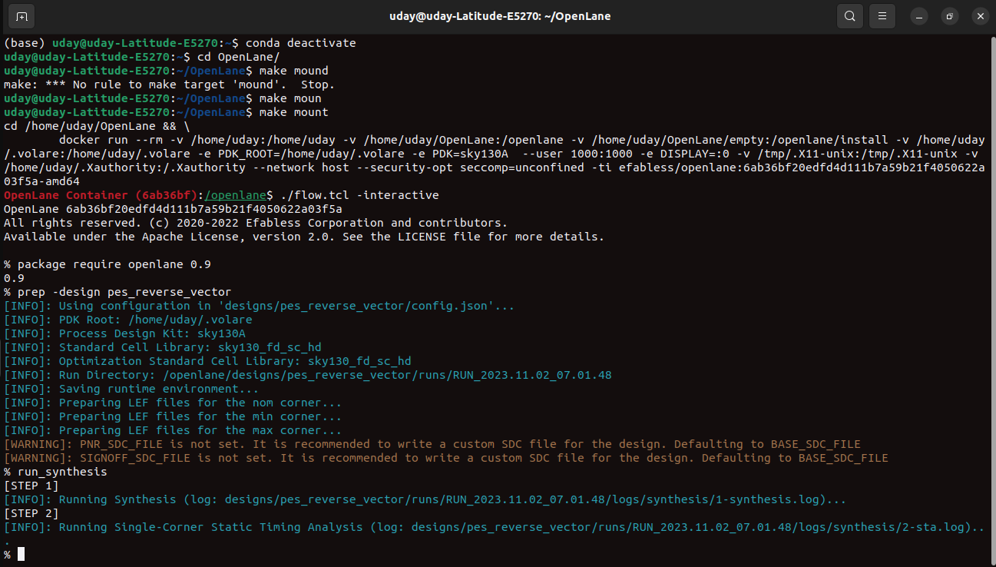Click the underlined /openlane prompt link
Viewport: 996px width, 567px height.
[235, 194]
